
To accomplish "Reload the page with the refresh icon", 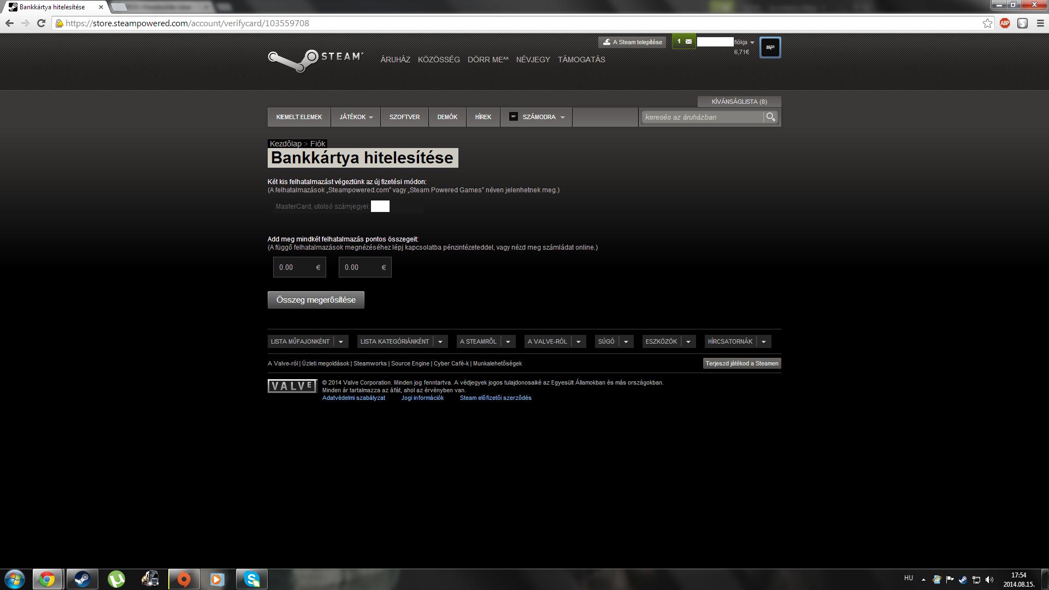I will pyautogui.click(x=41, y=23).
